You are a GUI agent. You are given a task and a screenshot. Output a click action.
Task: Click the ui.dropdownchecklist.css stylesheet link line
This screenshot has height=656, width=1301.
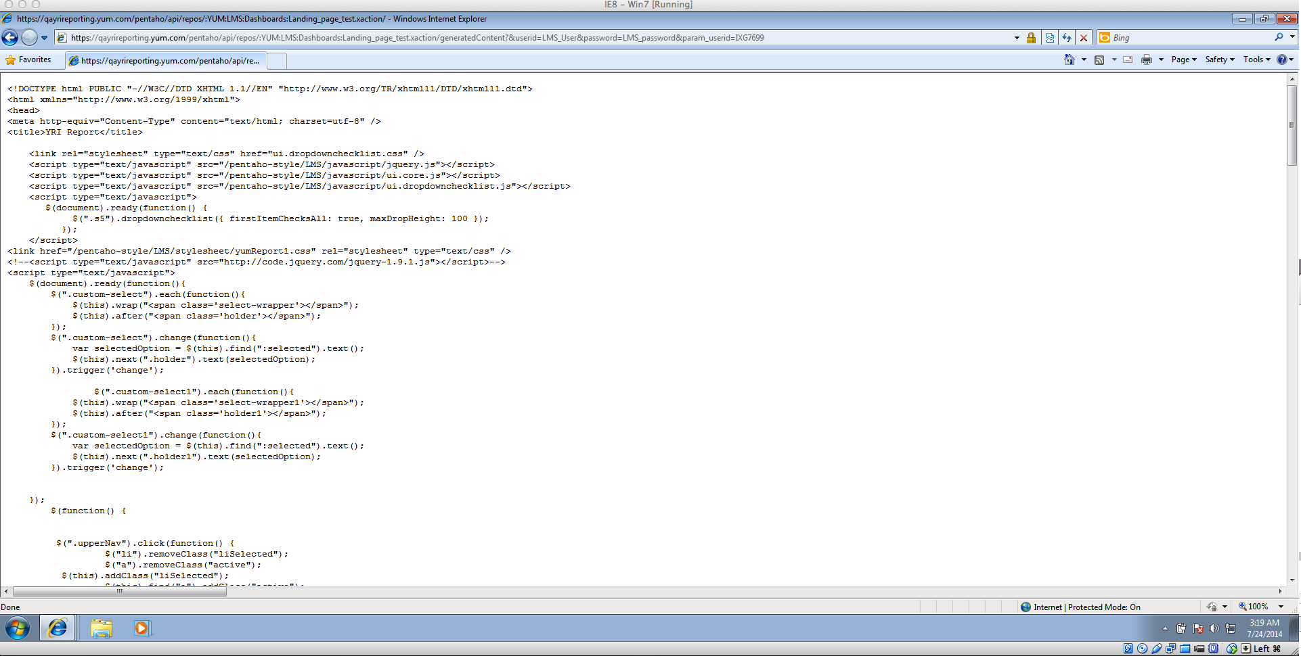(x=227, y=154)
